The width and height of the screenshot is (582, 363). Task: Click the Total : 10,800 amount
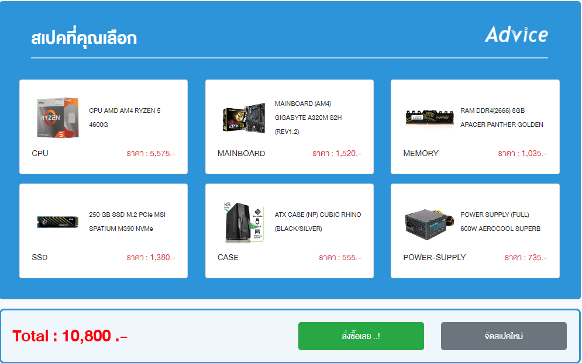(x=70, y=336)
